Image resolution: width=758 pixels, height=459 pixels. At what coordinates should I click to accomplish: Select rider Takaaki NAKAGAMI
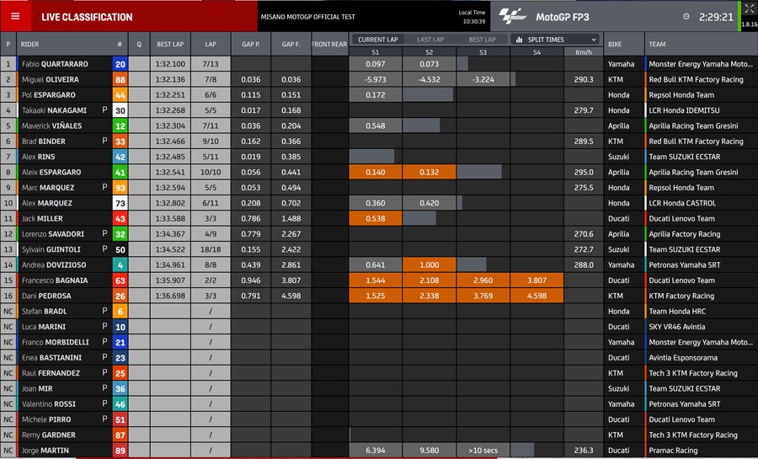(54, 110)
